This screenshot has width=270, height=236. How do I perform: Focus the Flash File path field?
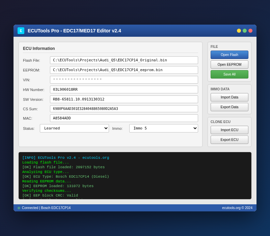124,60
